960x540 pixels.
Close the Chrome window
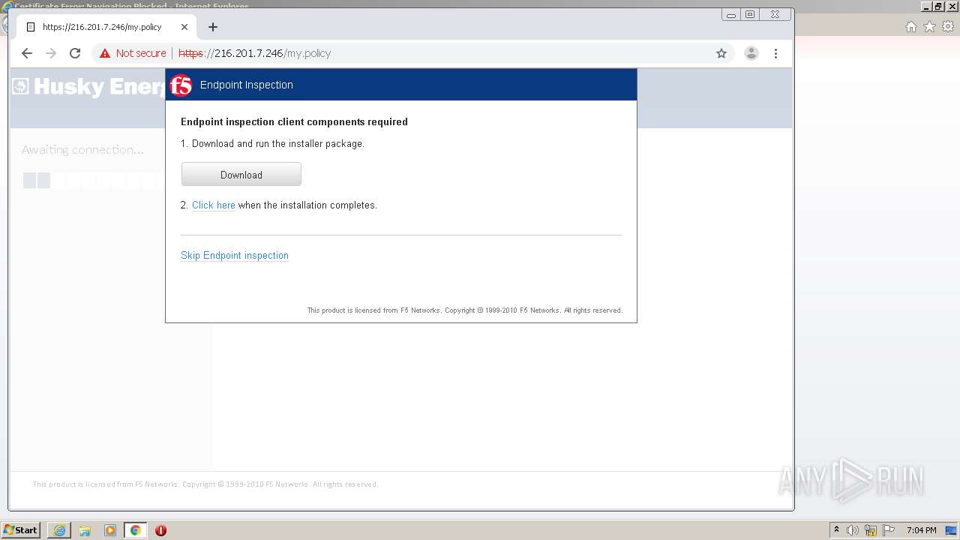pyautogui.click(x=775, y=14)
